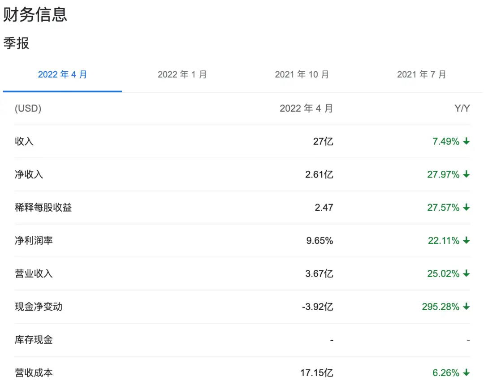The width and height of the screenshot is (484, 390).
Task: Click the down arrow beside 7.49%
Action: tap(466, 142)
